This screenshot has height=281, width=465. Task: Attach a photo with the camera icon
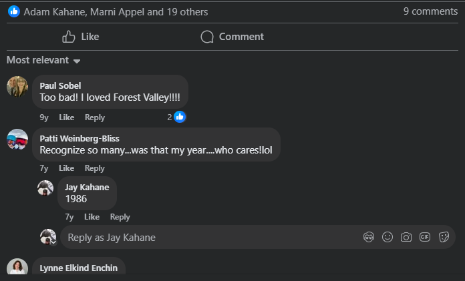coord(406,237)
